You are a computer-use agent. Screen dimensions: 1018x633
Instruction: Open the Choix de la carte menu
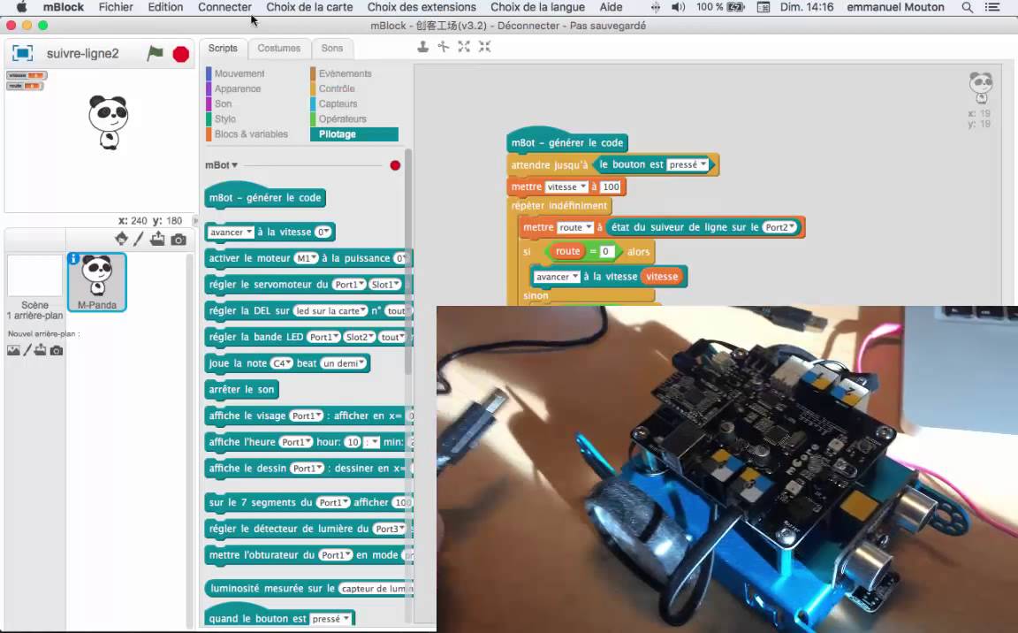[309, 7]
